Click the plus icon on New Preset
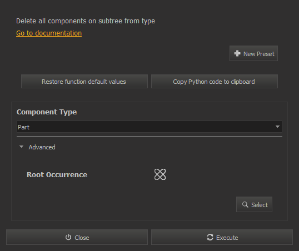 coord(237,53)
